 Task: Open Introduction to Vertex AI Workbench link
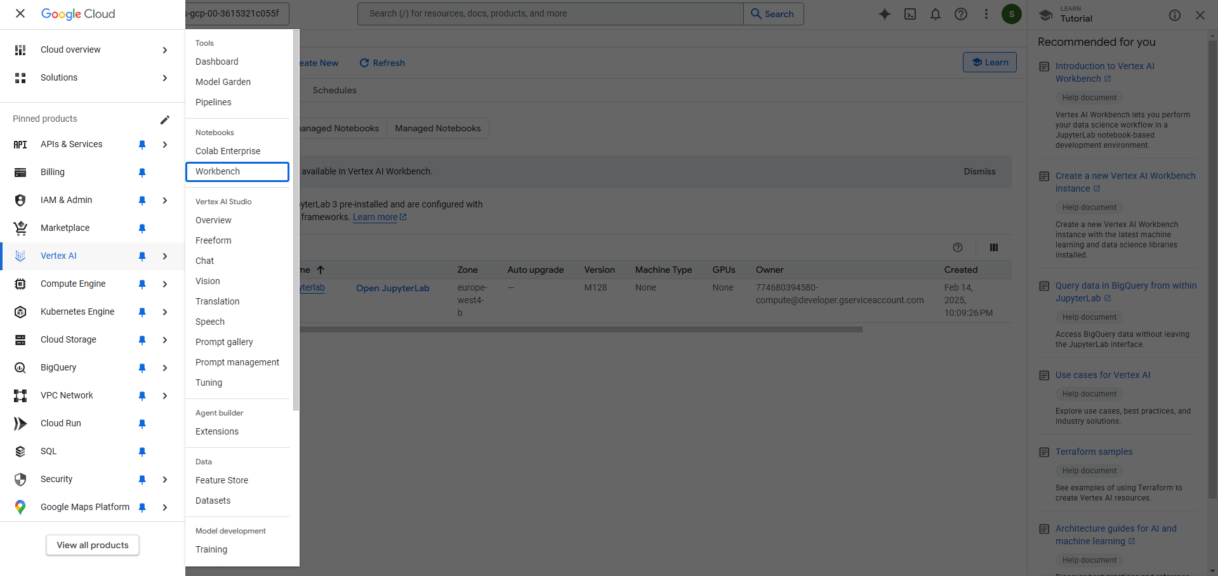pyautogui.click(x=1105, y=72)
